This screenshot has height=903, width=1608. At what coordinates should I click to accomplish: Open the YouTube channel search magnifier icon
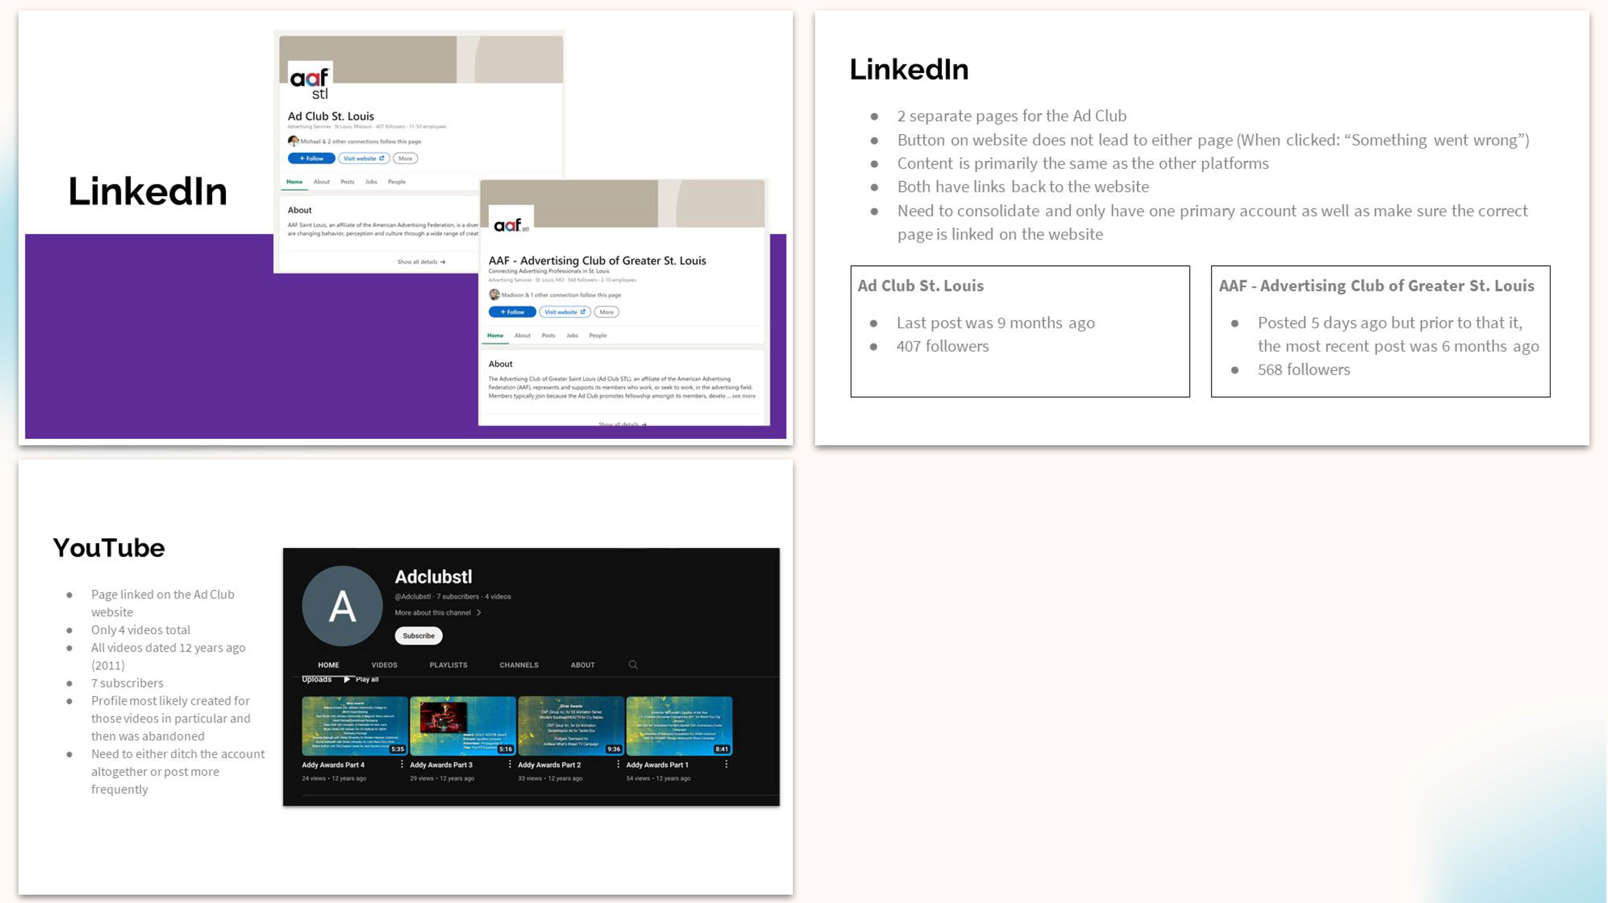(x=633, y=665)
